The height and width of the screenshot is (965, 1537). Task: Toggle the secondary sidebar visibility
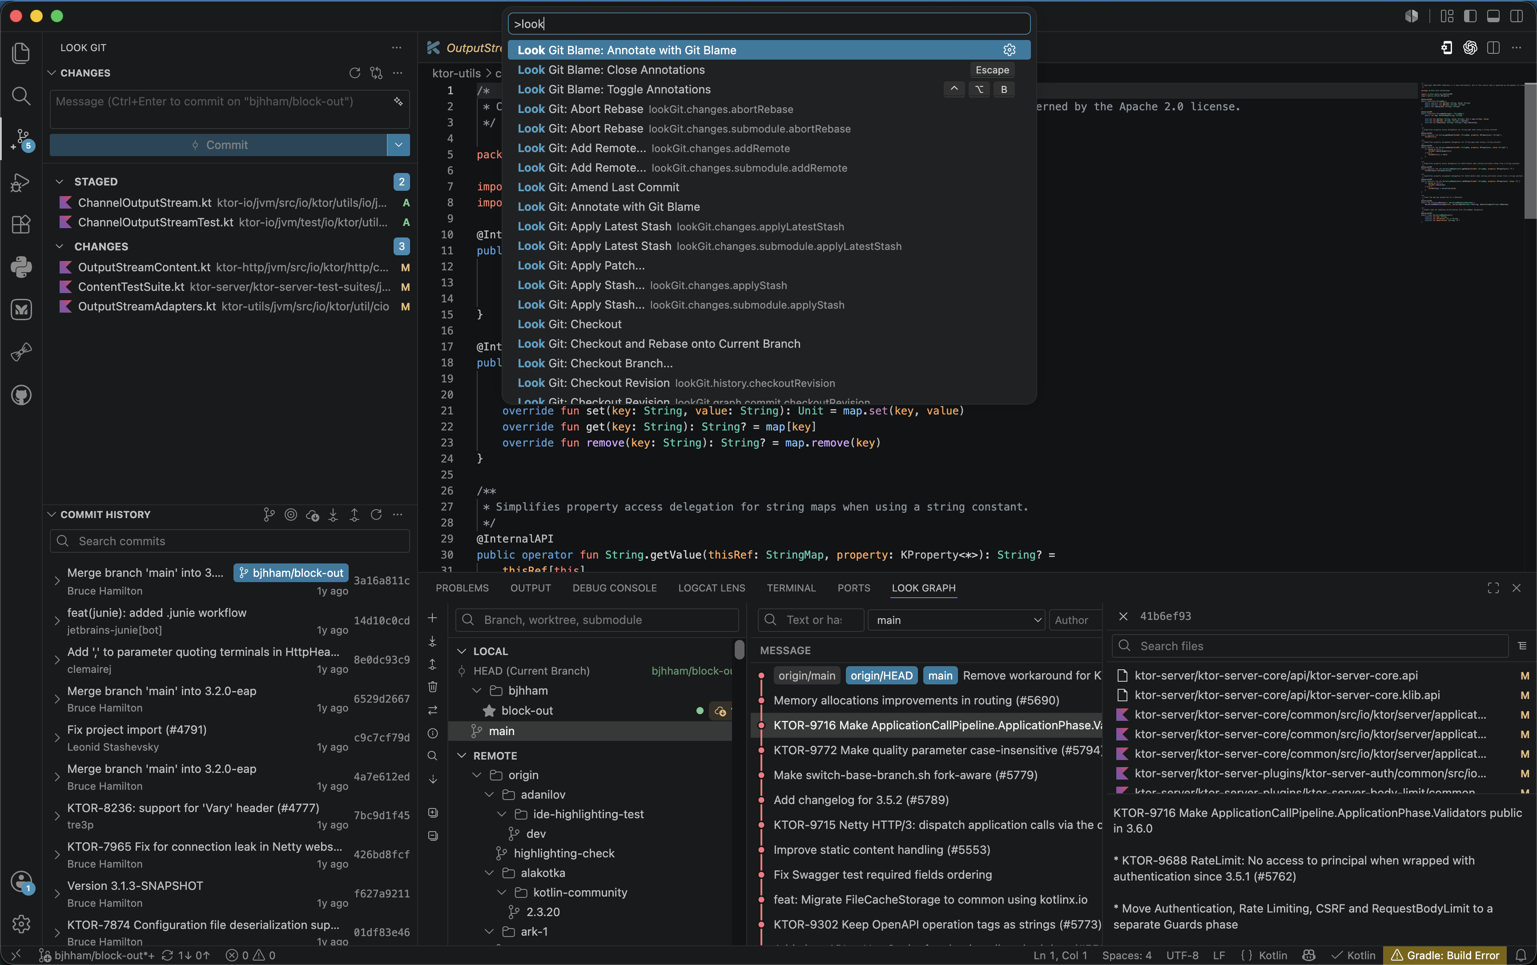pos(1516,16)
